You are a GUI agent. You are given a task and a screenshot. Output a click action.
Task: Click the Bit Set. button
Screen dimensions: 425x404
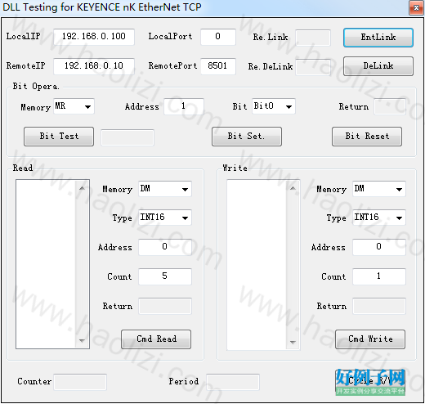247,137
